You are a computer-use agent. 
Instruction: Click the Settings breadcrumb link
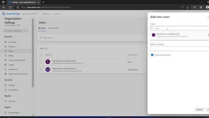(46, 14)
